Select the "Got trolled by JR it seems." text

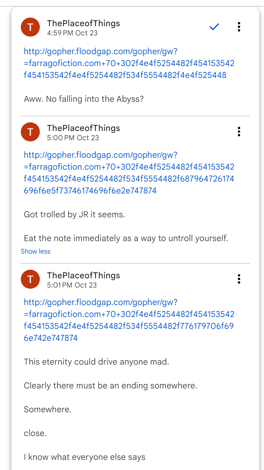(74, 214)
